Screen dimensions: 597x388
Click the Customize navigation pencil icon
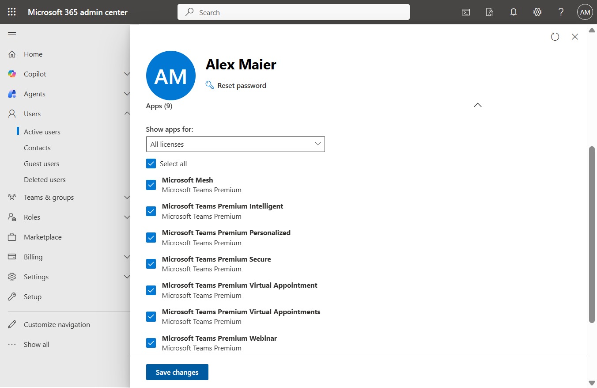tap(12, 324)
